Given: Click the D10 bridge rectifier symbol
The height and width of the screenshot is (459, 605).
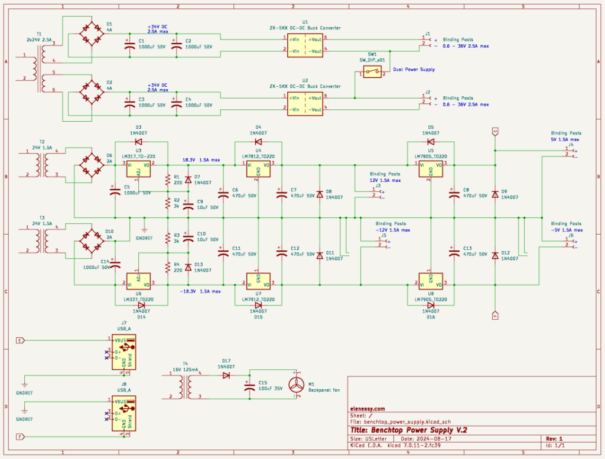Looking at the screenshot, I should [92, 241].
